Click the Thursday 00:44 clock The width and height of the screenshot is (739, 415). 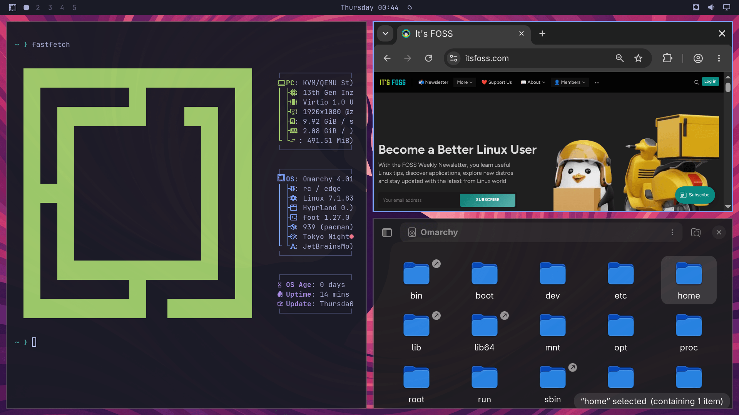tap(369, 7)
